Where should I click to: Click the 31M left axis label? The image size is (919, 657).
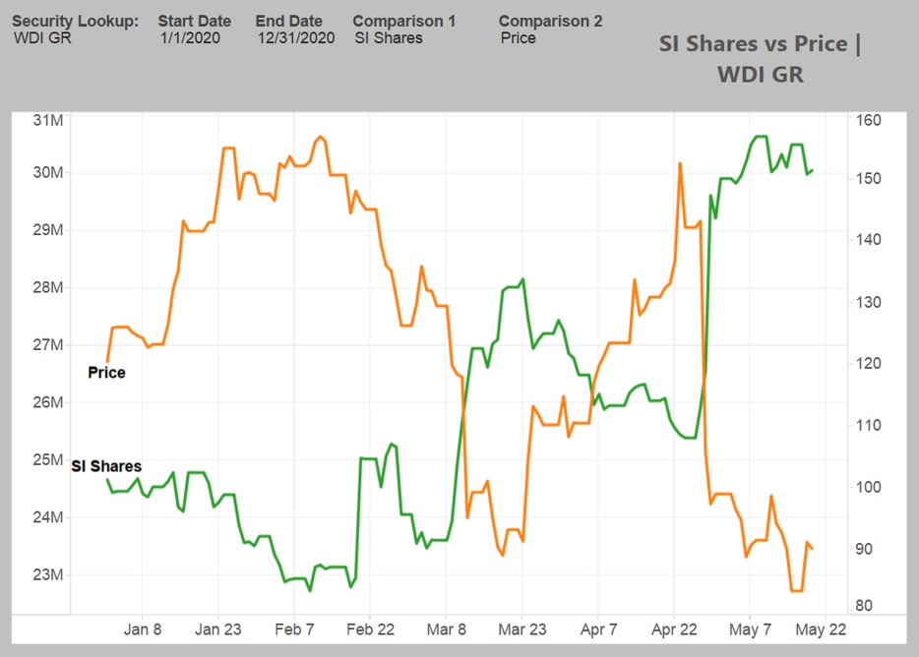click(46, 120)
